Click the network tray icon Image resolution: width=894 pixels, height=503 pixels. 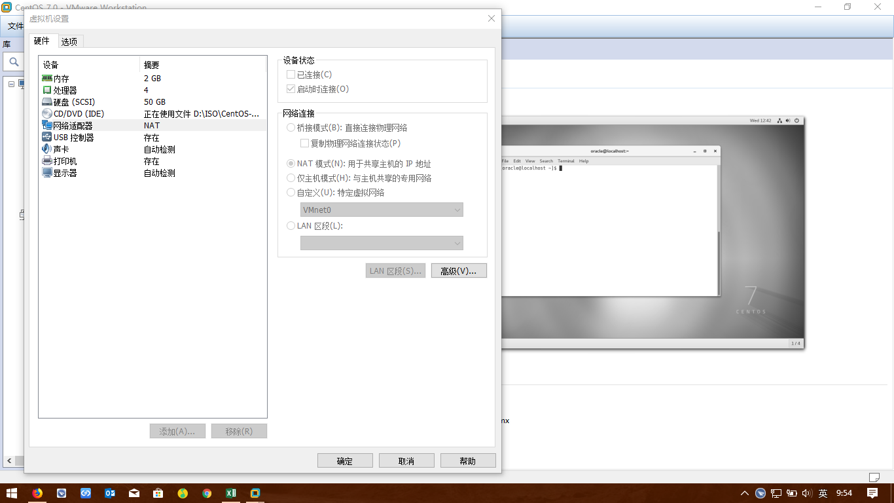[776, 493]
